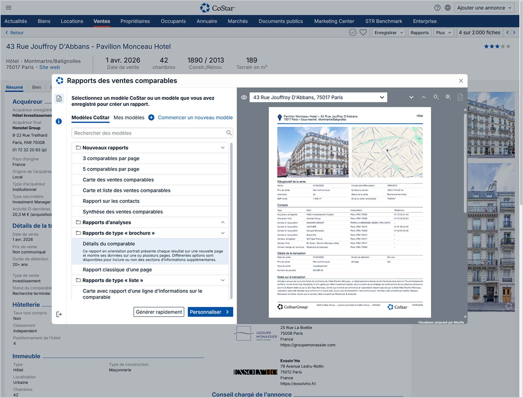523x398 pixels.
Task: Open the Enregistrer dropdown
Action: [x=389, y=32]
